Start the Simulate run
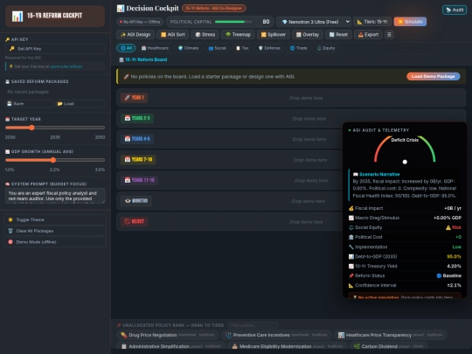 [x=410, y=22]
